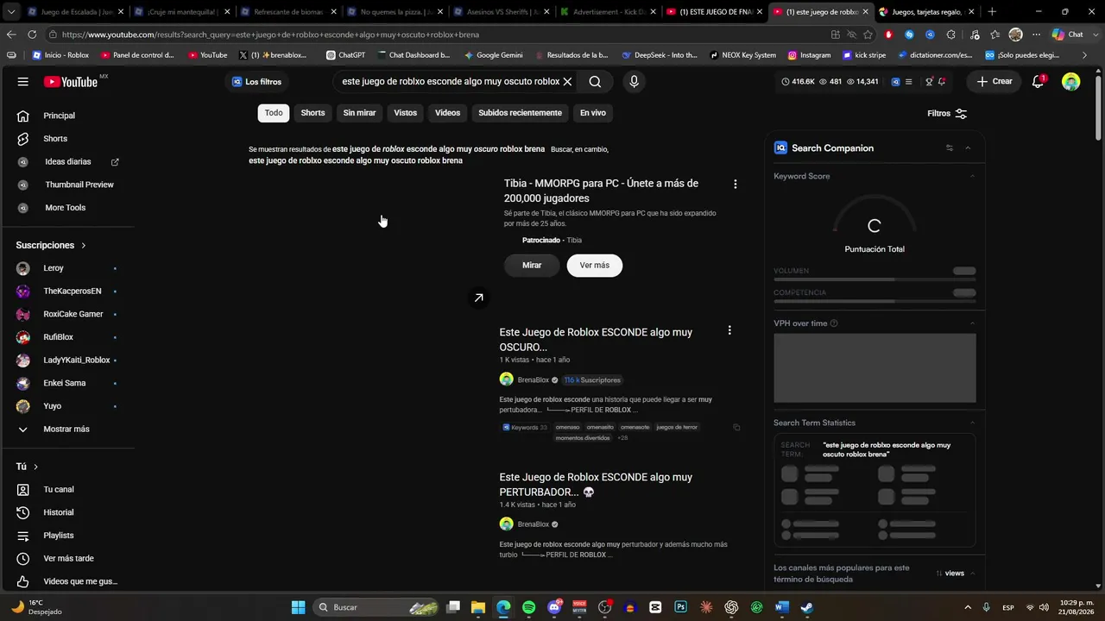
Task: Click the YouTube logo
Action: tap(71, 82)
